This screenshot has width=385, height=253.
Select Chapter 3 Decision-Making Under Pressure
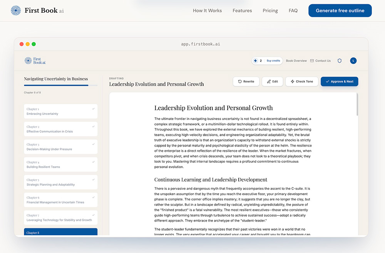[x=61, y=147]
